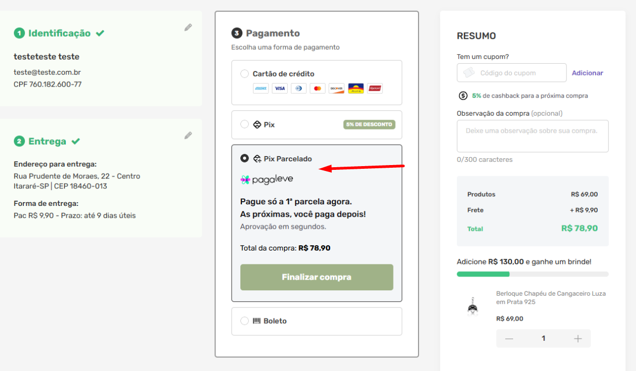
Task: Click the free gift progress bar
Action: click(532, 274)
